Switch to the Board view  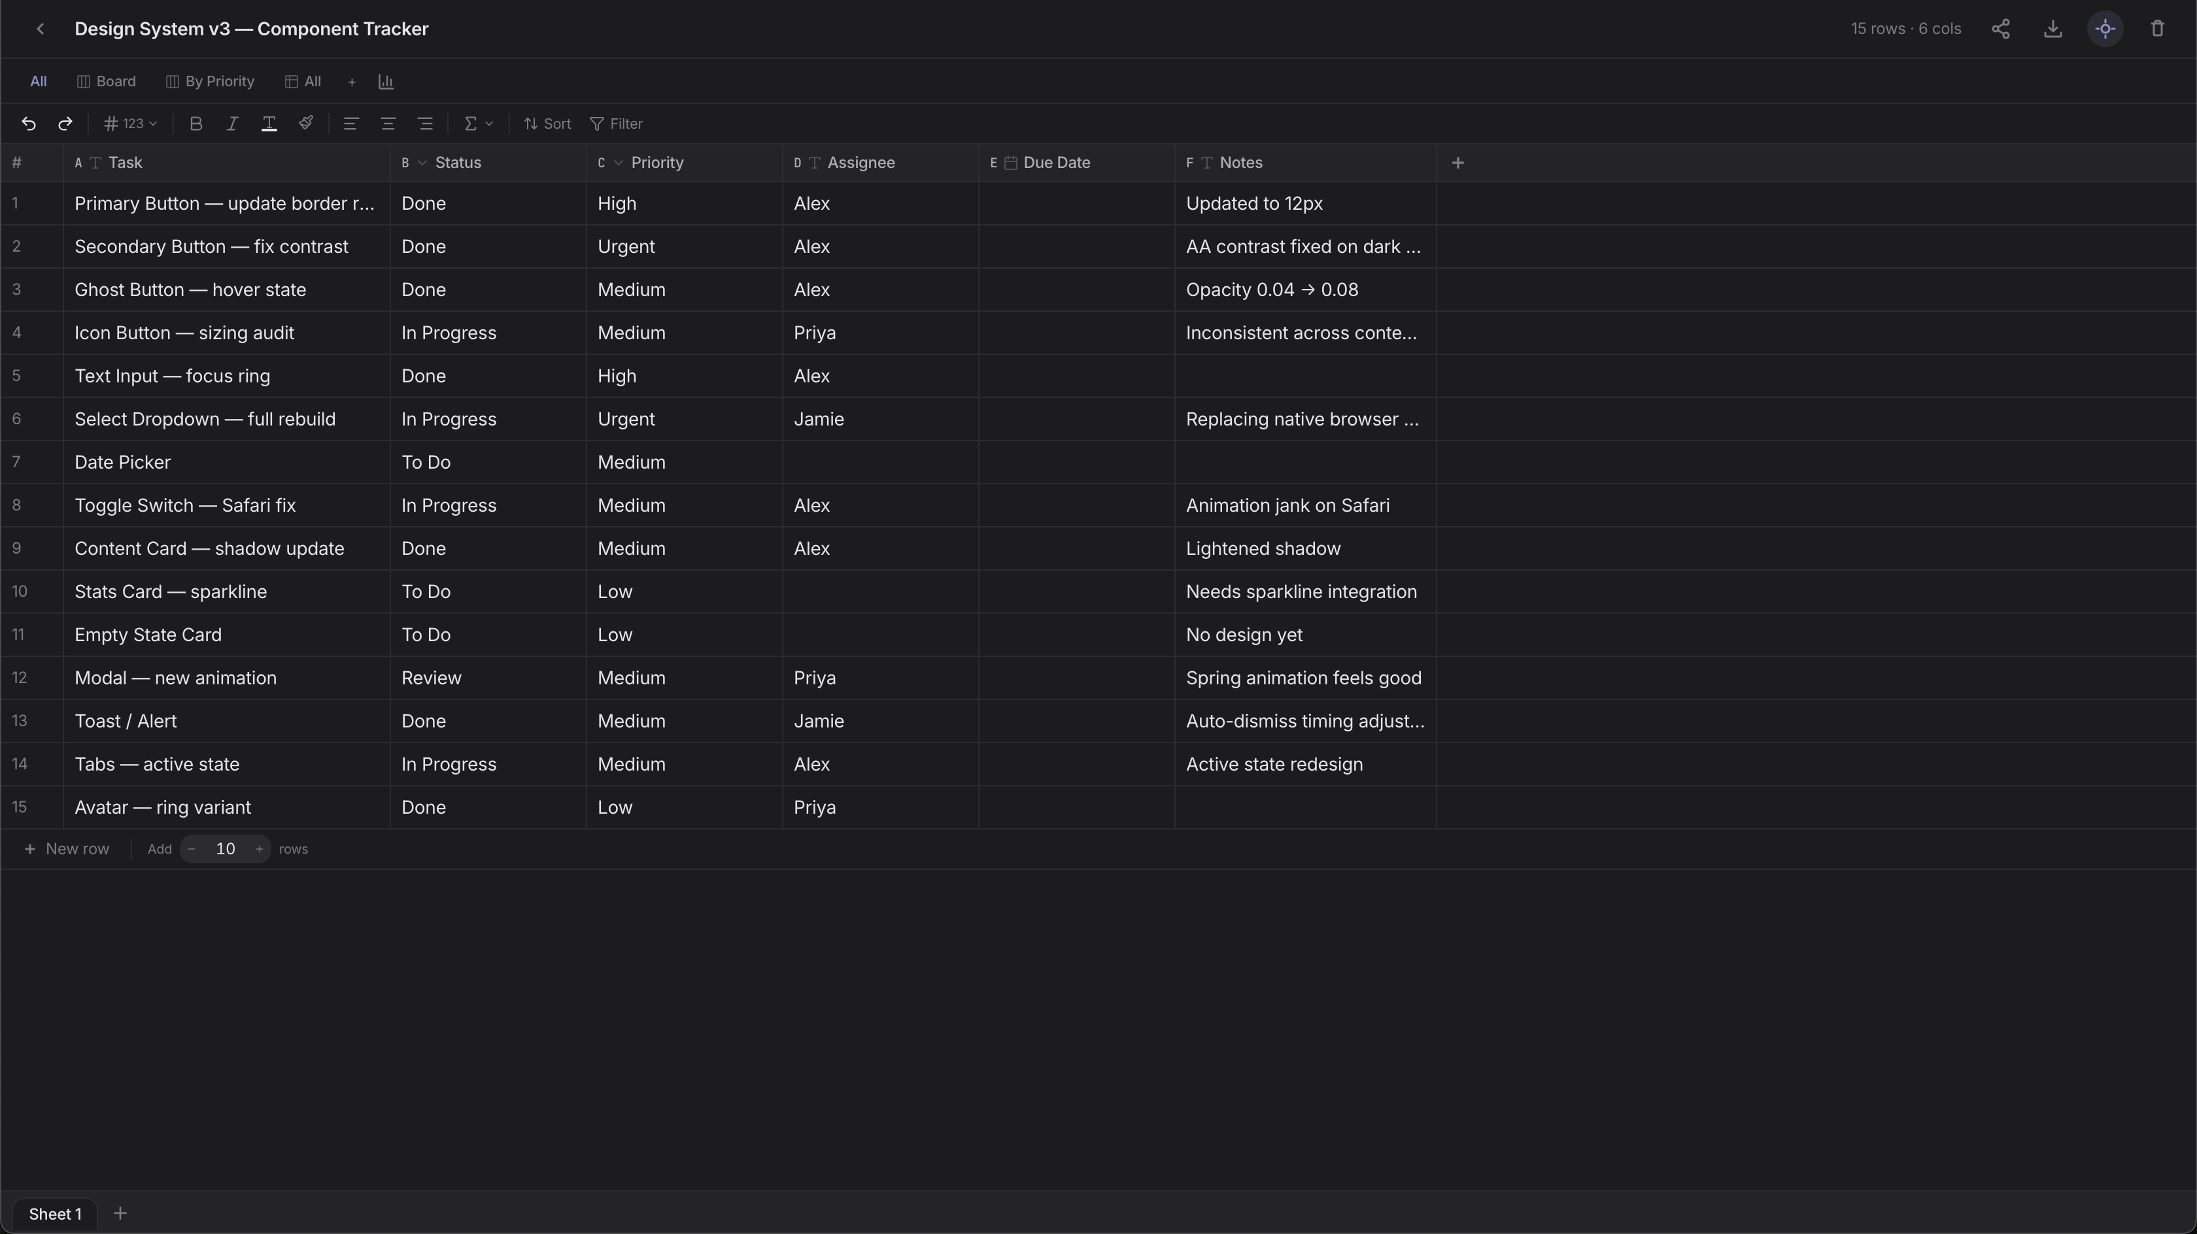pyautogui.click(x=106, y=81)
